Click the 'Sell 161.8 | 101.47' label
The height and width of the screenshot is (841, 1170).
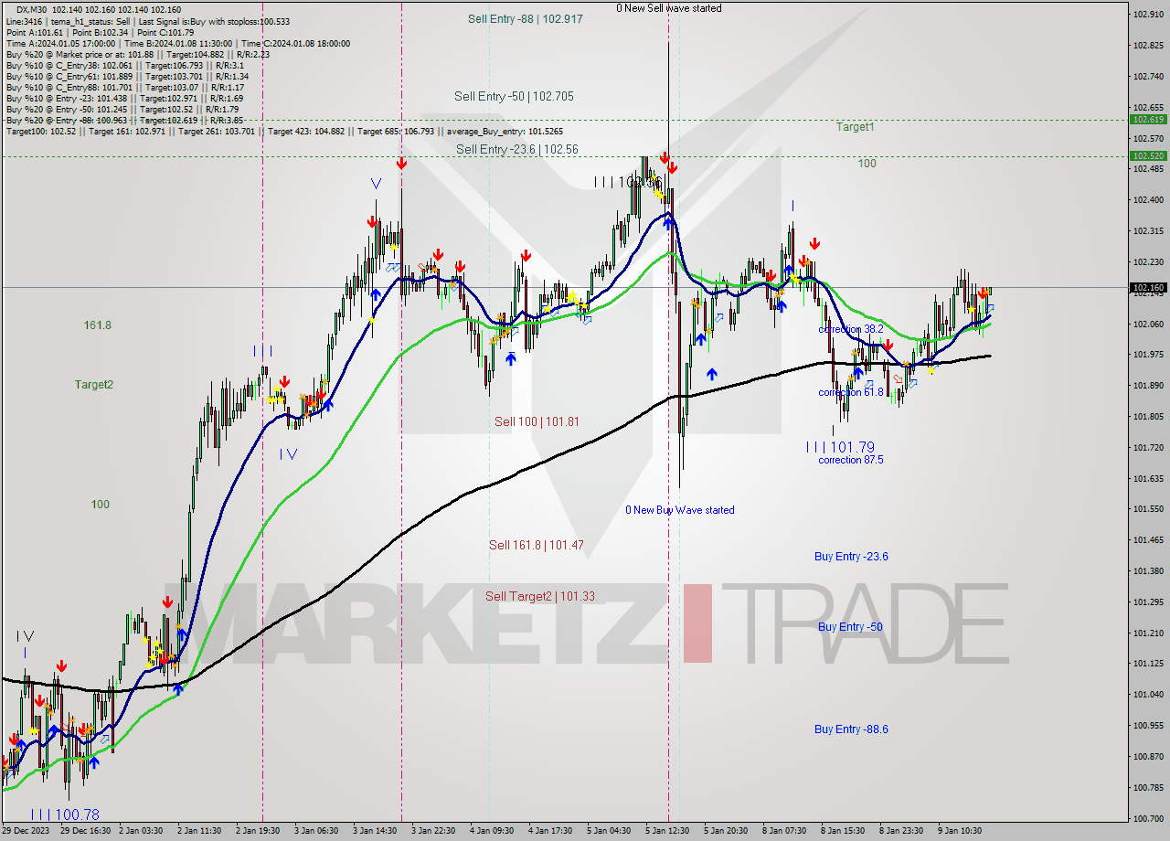[x=537, y=545]
